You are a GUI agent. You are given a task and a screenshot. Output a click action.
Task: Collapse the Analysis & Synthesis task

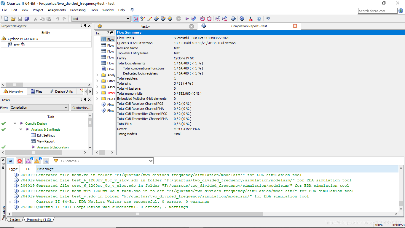tap(21, 129)
